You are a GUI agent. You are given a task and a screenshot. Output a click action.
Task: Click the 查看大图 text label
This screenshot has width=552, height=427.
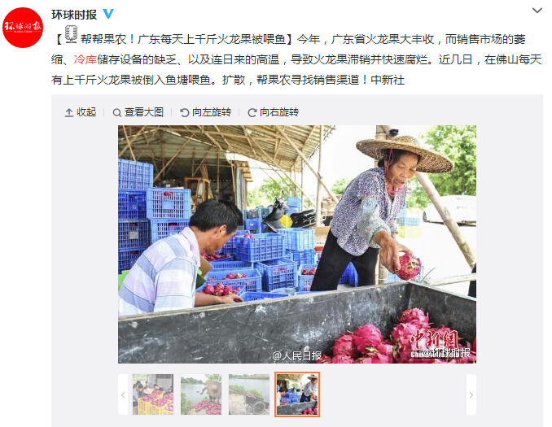pyautogui.click(x=144, y=112)
